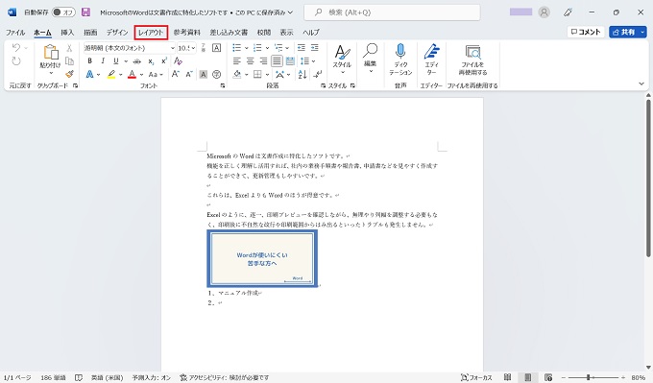Click the Redo icon
653x383 pixels.
tap(15, 61)
